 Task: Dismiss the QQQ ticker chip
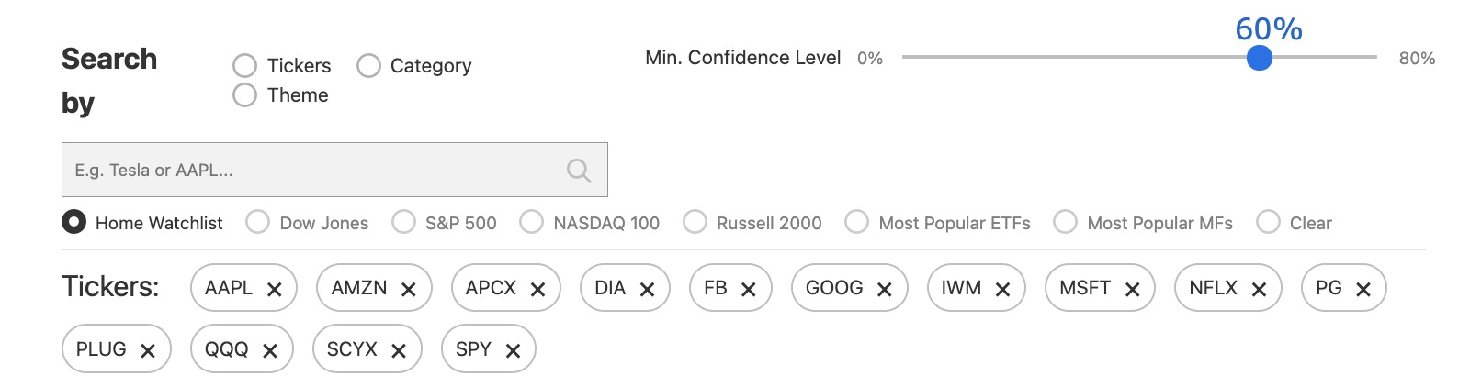(x=270, y=351)
